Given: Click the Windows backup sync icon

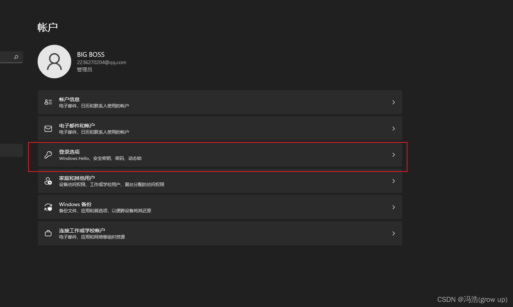Looking at the screenshot, I should (x=48, y=207).
